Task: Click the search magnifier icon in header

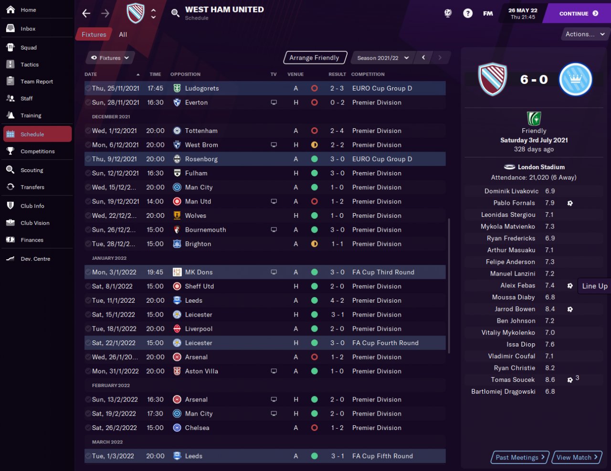Action: (x=175, y=13)
